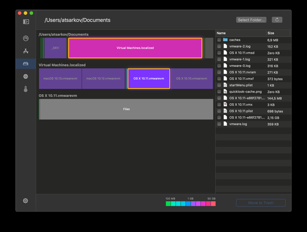
Task: Select the vmware.log file row
Action: (x=253, y=124)
